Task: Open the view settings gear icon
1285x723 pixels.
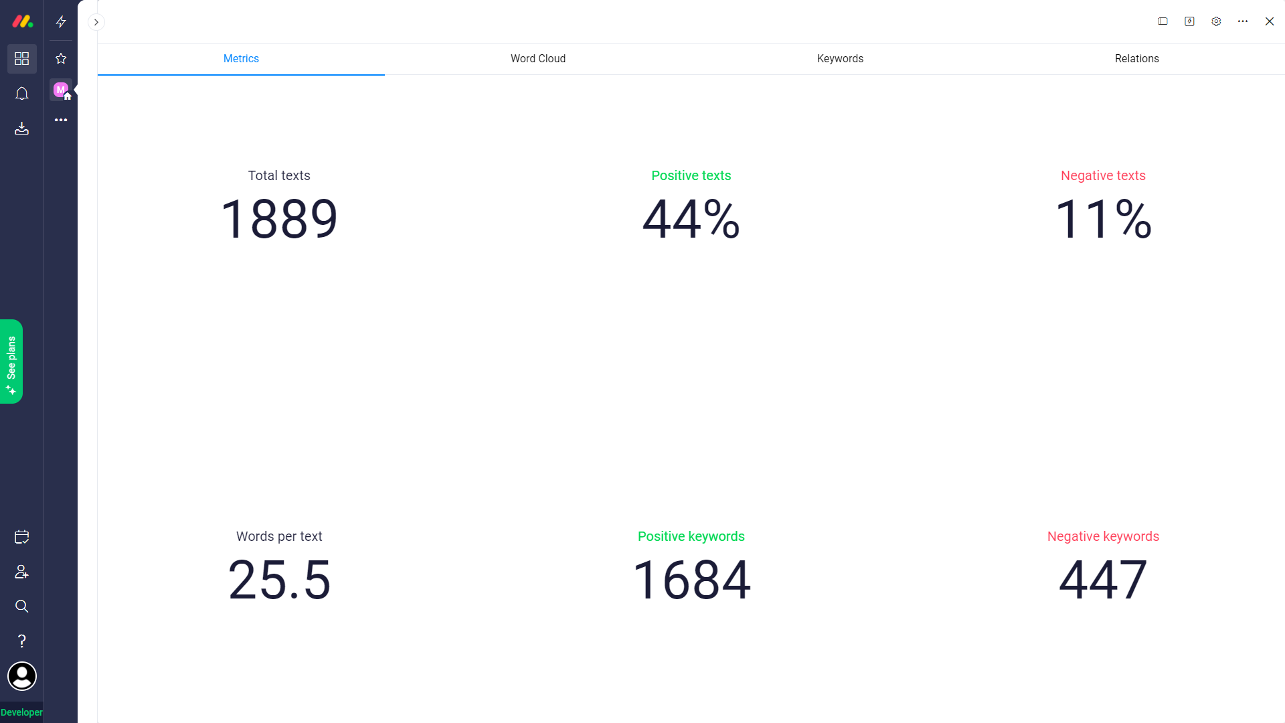Action: [x=1216, y=21]
